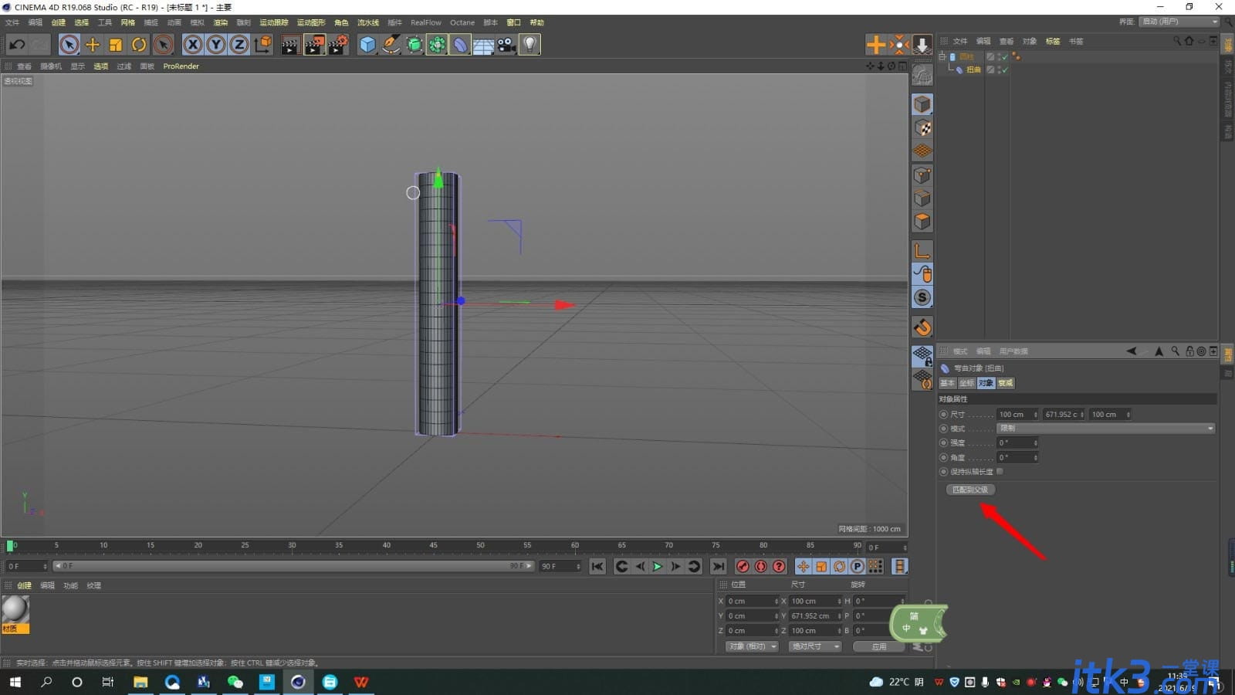Play animation forward
Image resolution: width=1235 pixels, height=695 pixels.
658,567
